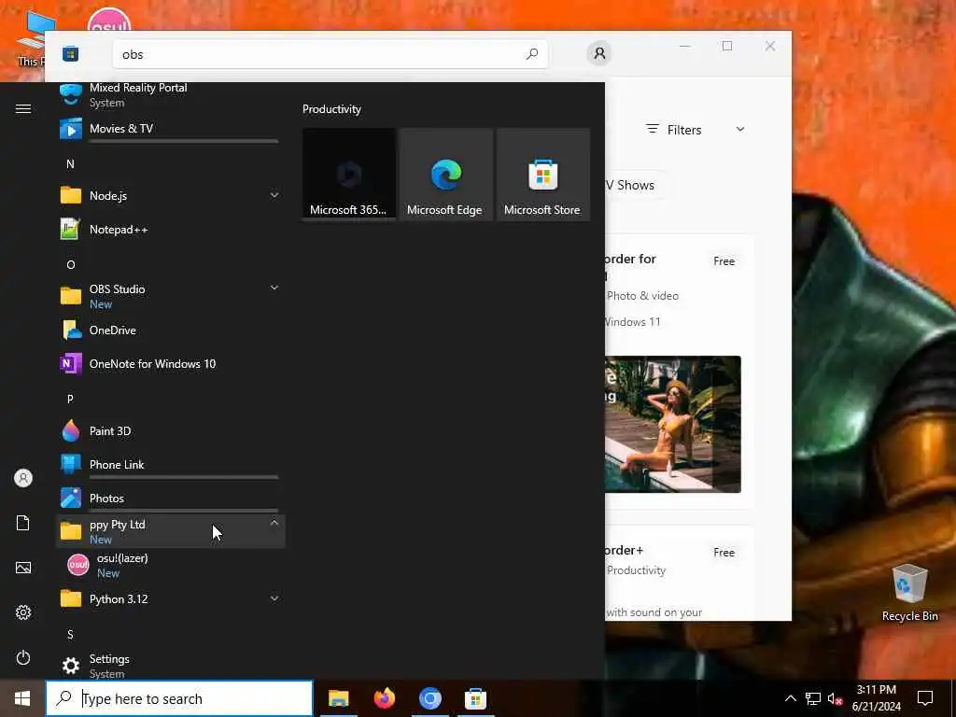
Task: Expand the Start menu hamburger icon
Action: click(23, 109)
